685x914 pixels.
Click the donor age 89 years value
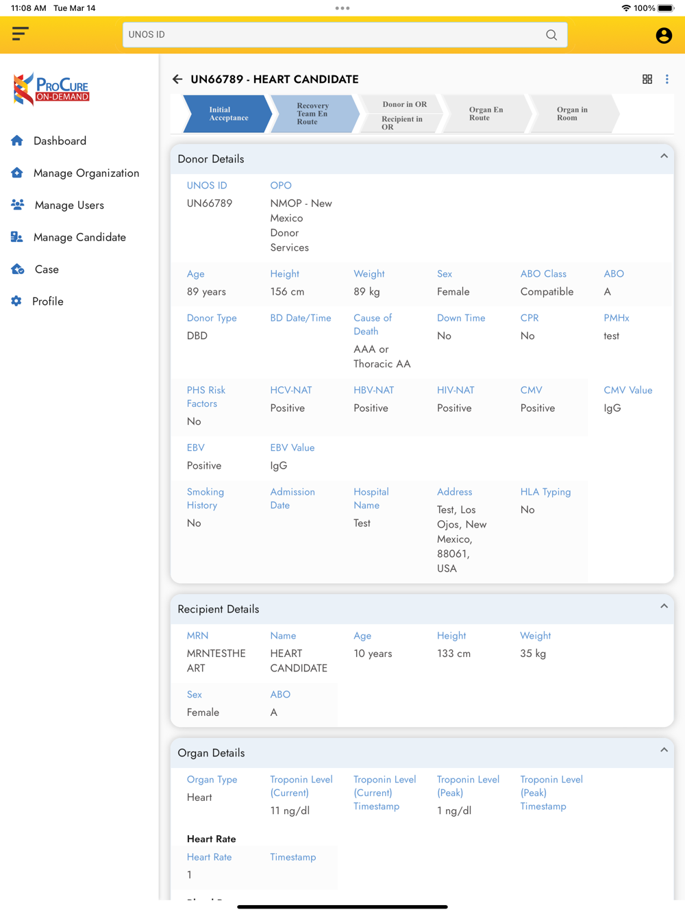pyautogui.click(x=206, y=292)
